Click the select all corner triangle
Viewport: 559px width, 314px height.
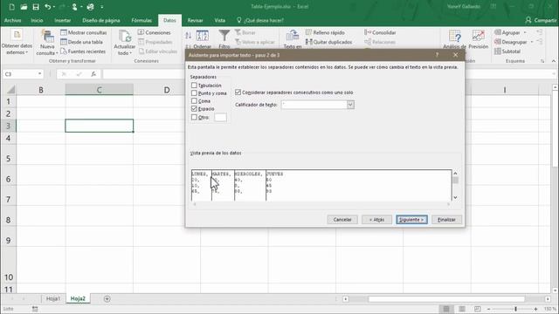(x=10, y=89)
